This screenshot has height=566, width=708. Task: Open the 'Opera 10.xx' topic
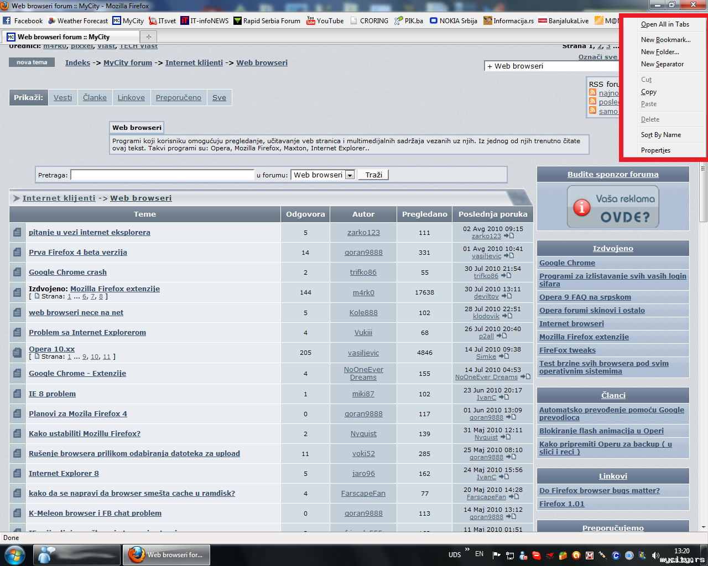(x=51, y=349)
